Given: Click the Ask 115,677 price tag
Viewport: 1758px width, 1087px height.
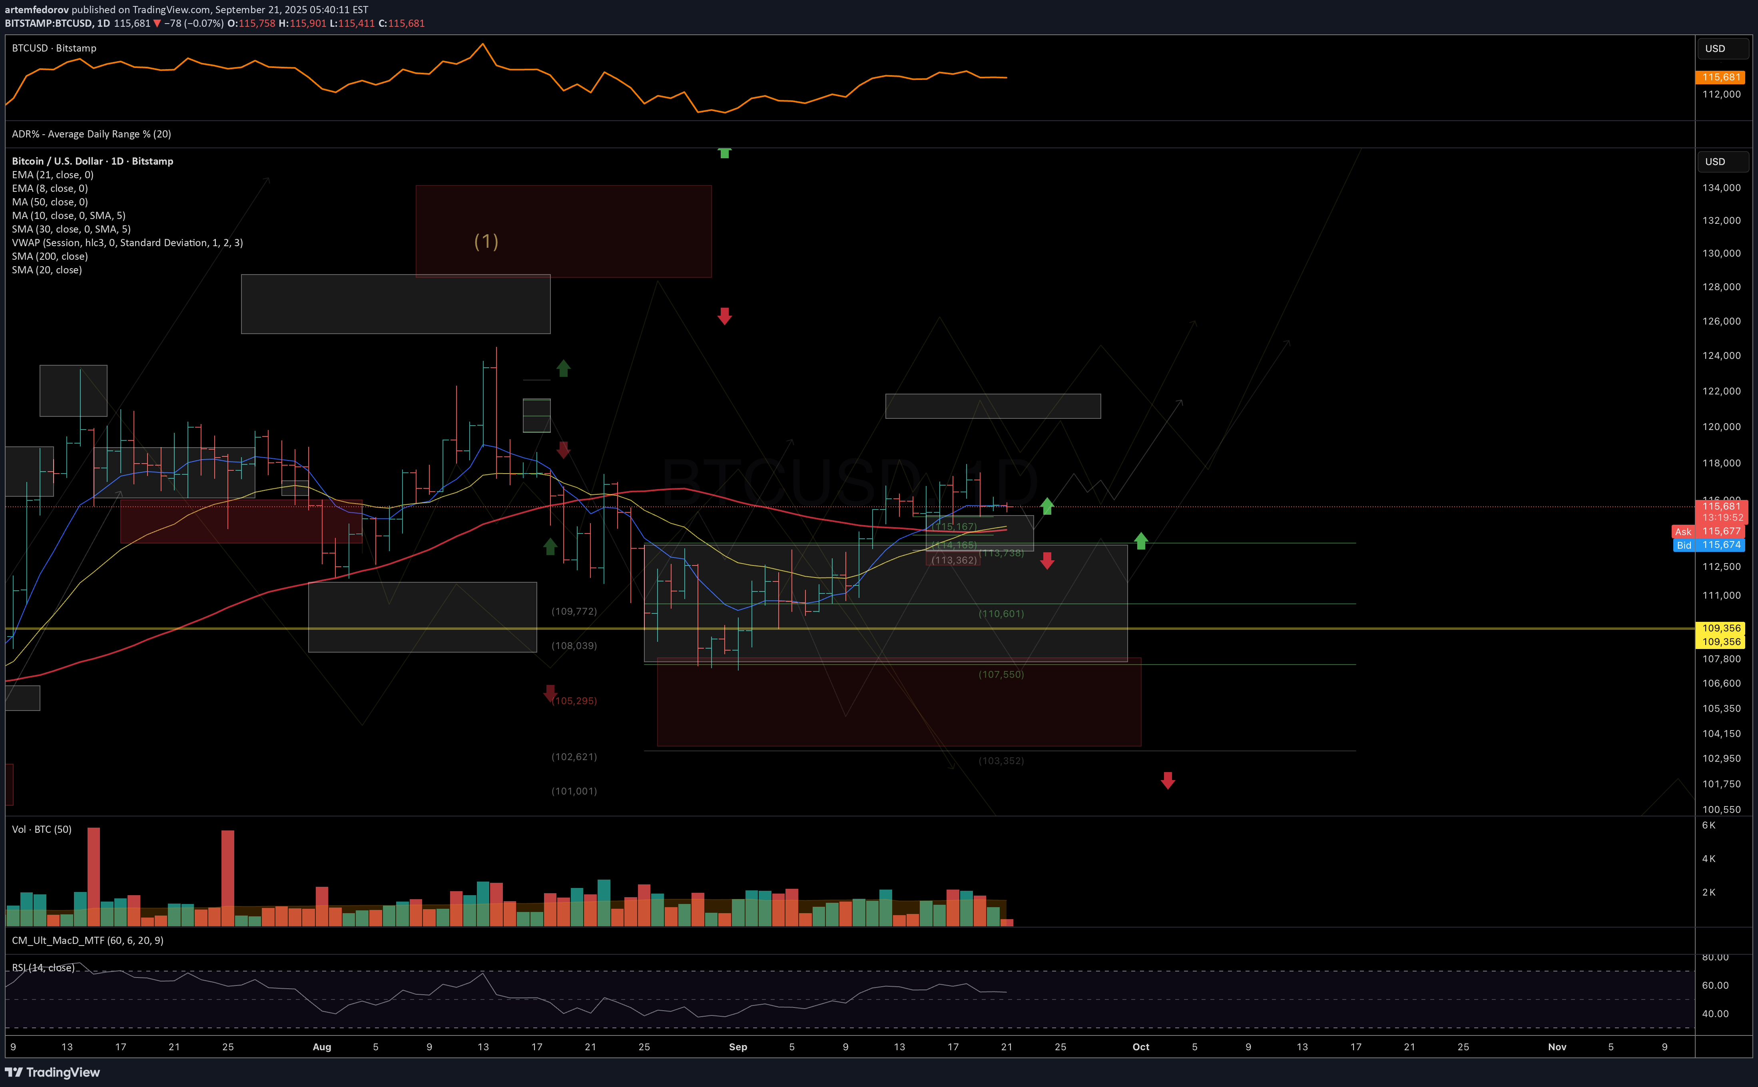Looking at the screenshot, I should tap(1708, 531).
